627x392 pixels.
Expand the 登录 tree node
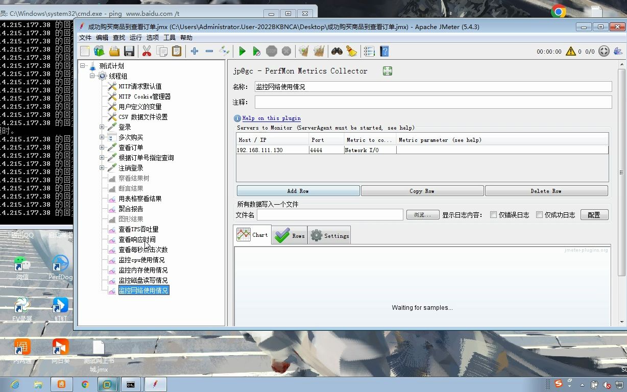[102, 127]
